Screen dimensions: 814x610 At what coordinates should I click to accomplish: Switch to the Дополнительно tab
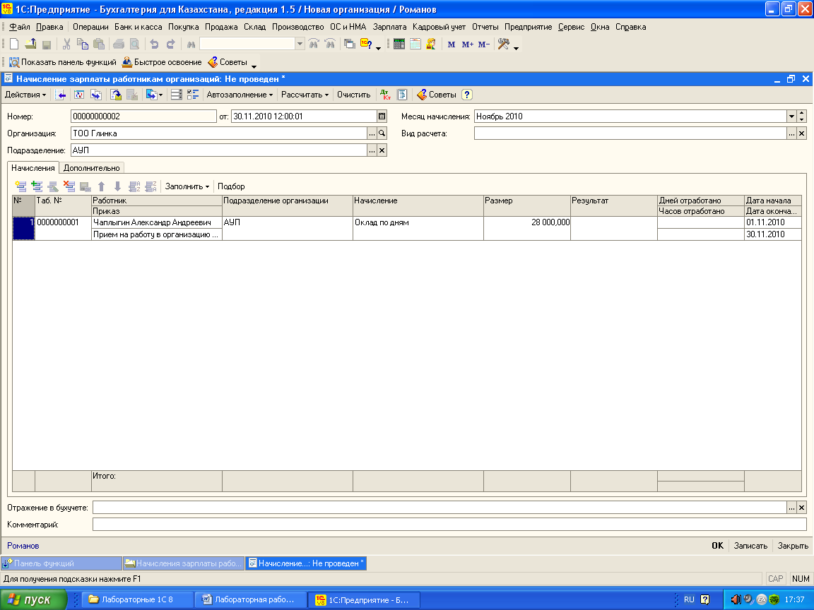tap(91, 168)
